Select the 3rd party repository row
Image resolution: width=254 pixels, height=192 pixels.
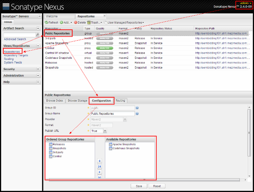pyautogui.click(x=147, y=38)
